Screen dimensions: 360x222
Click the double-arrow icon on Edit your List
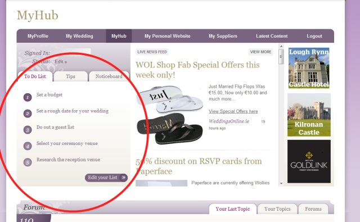[124, 178]
